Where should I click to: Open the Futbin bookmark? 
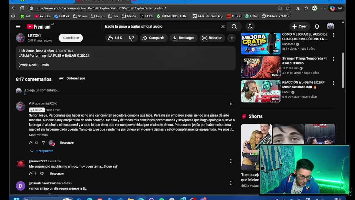pyautogui.click(x=251, y=16)
